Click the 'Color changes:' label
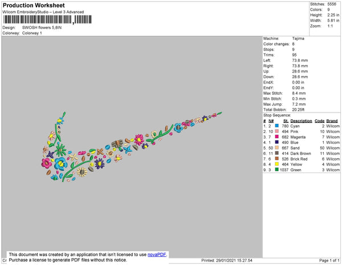342x265 pixels. tap(276, 44)
